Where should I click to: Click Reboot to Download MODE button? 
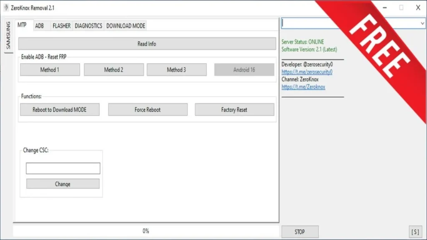click(x=59, y=110)
